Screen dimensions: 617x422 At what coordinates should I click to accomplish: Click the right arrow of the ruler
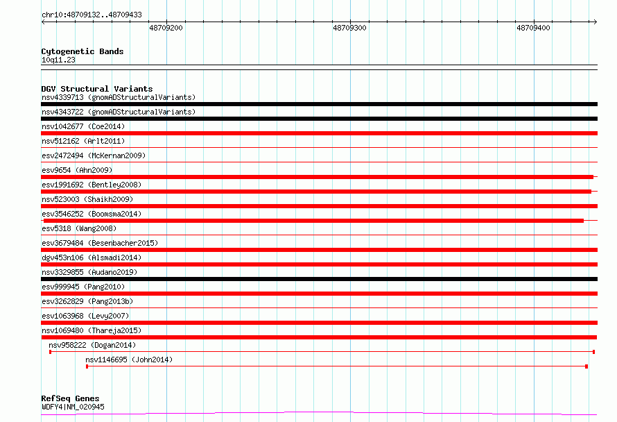tap(596, 22)
